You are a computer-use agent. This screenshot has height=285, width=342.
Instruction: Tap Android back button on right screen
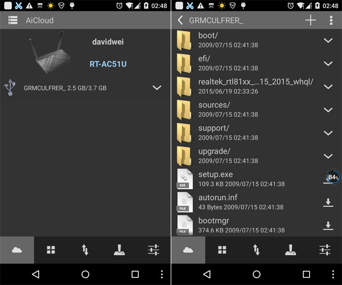[207, 274]
